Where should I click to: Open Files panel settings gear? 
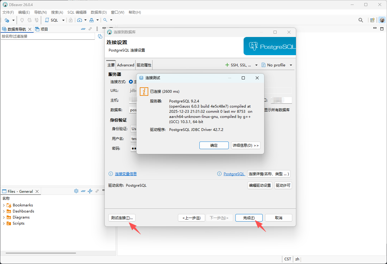[76, 191]
